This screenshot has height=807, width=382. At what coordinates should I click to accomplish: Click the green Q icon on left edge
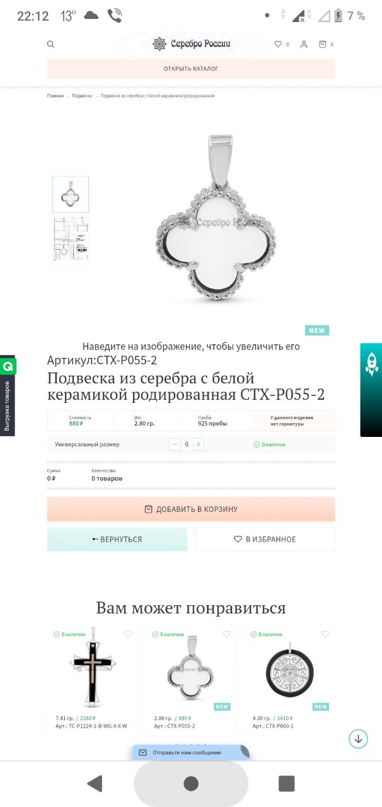[x=8, y=366]
